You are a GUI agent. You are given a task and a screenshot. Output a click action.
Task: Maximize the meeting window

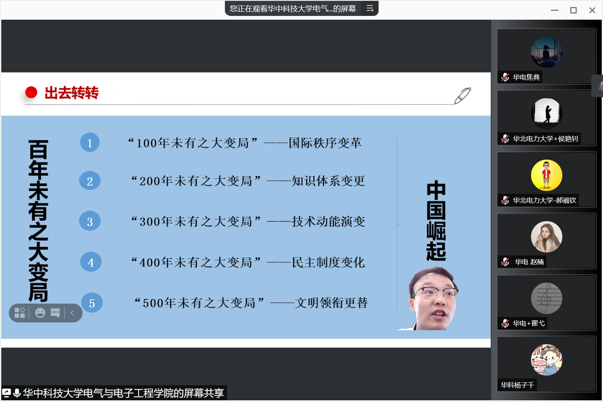point(573,10)
